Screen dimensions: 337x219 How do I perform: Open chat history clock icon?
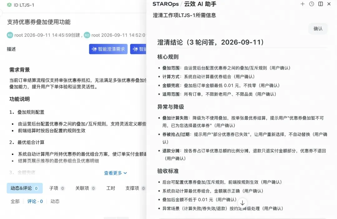click(311, 4)
